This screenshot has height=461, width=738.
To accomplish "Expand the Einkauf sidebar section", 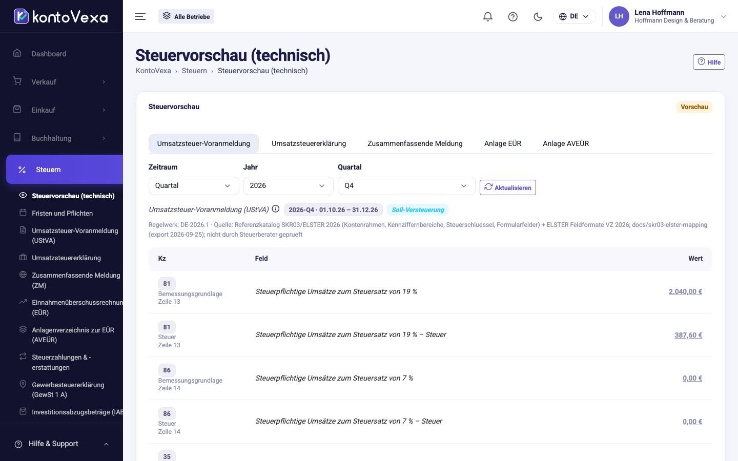I will [61, 110].
